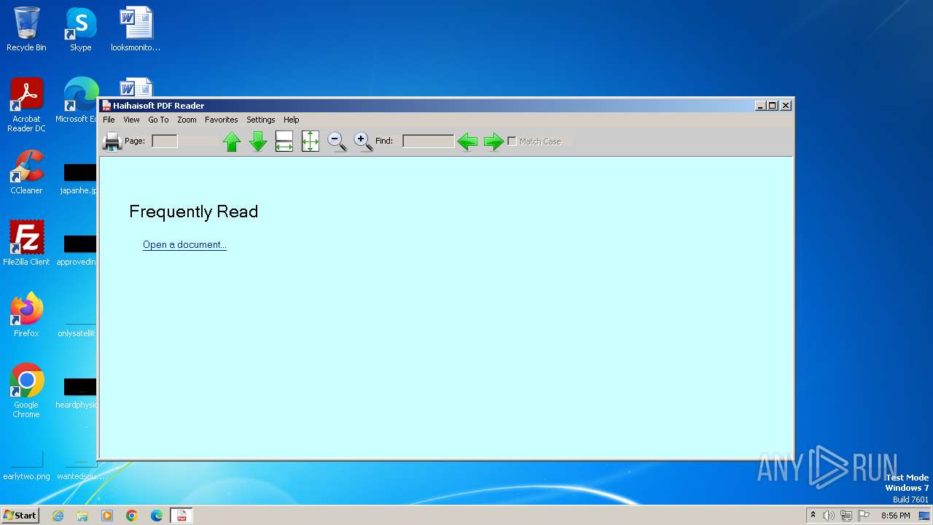Click the 8:56 PM taskbar clock
Viewport: 933px width, 525px height.
click(x=895, y=516)
